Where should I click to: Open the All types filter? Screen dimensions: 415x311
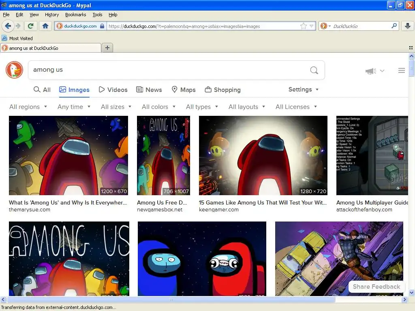point(202,107)
